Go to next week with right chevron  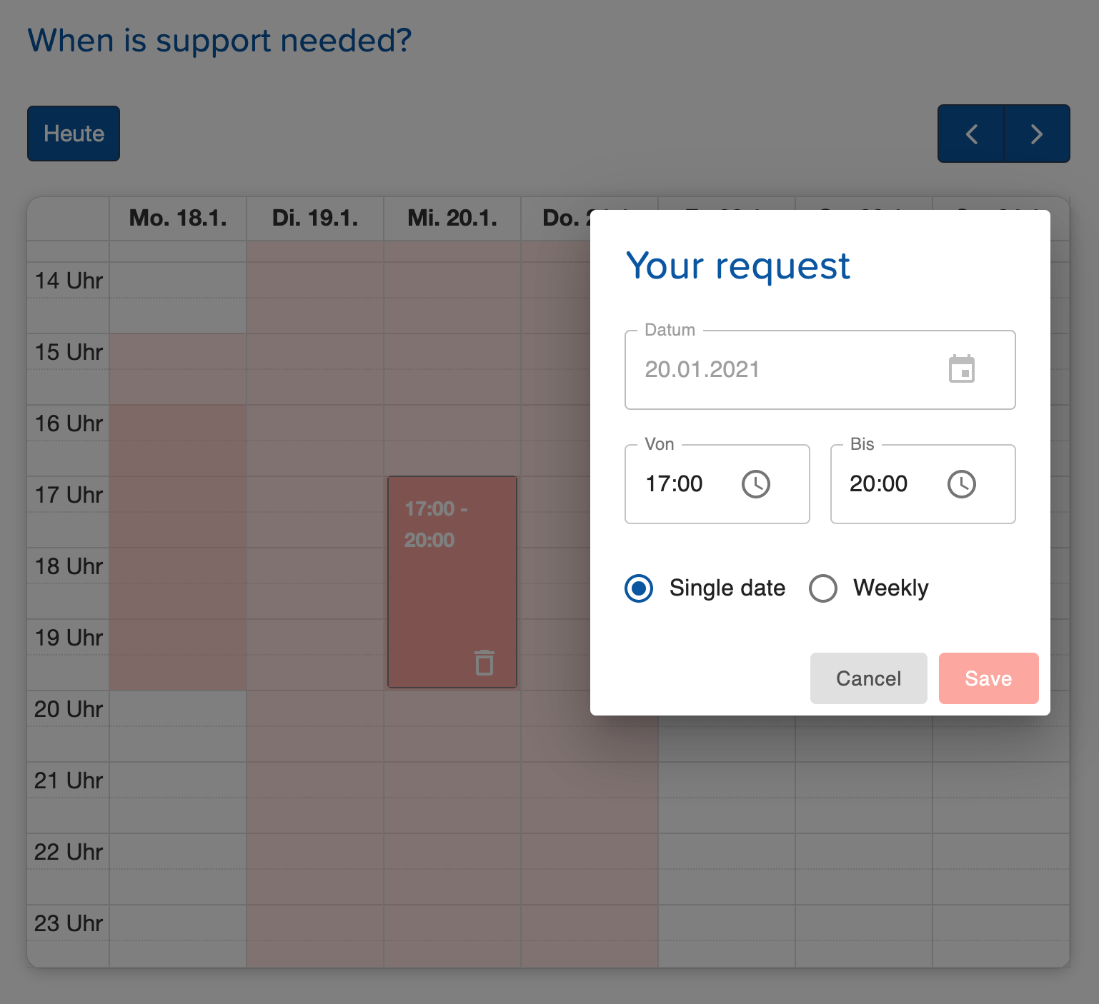pos(1037,134)
